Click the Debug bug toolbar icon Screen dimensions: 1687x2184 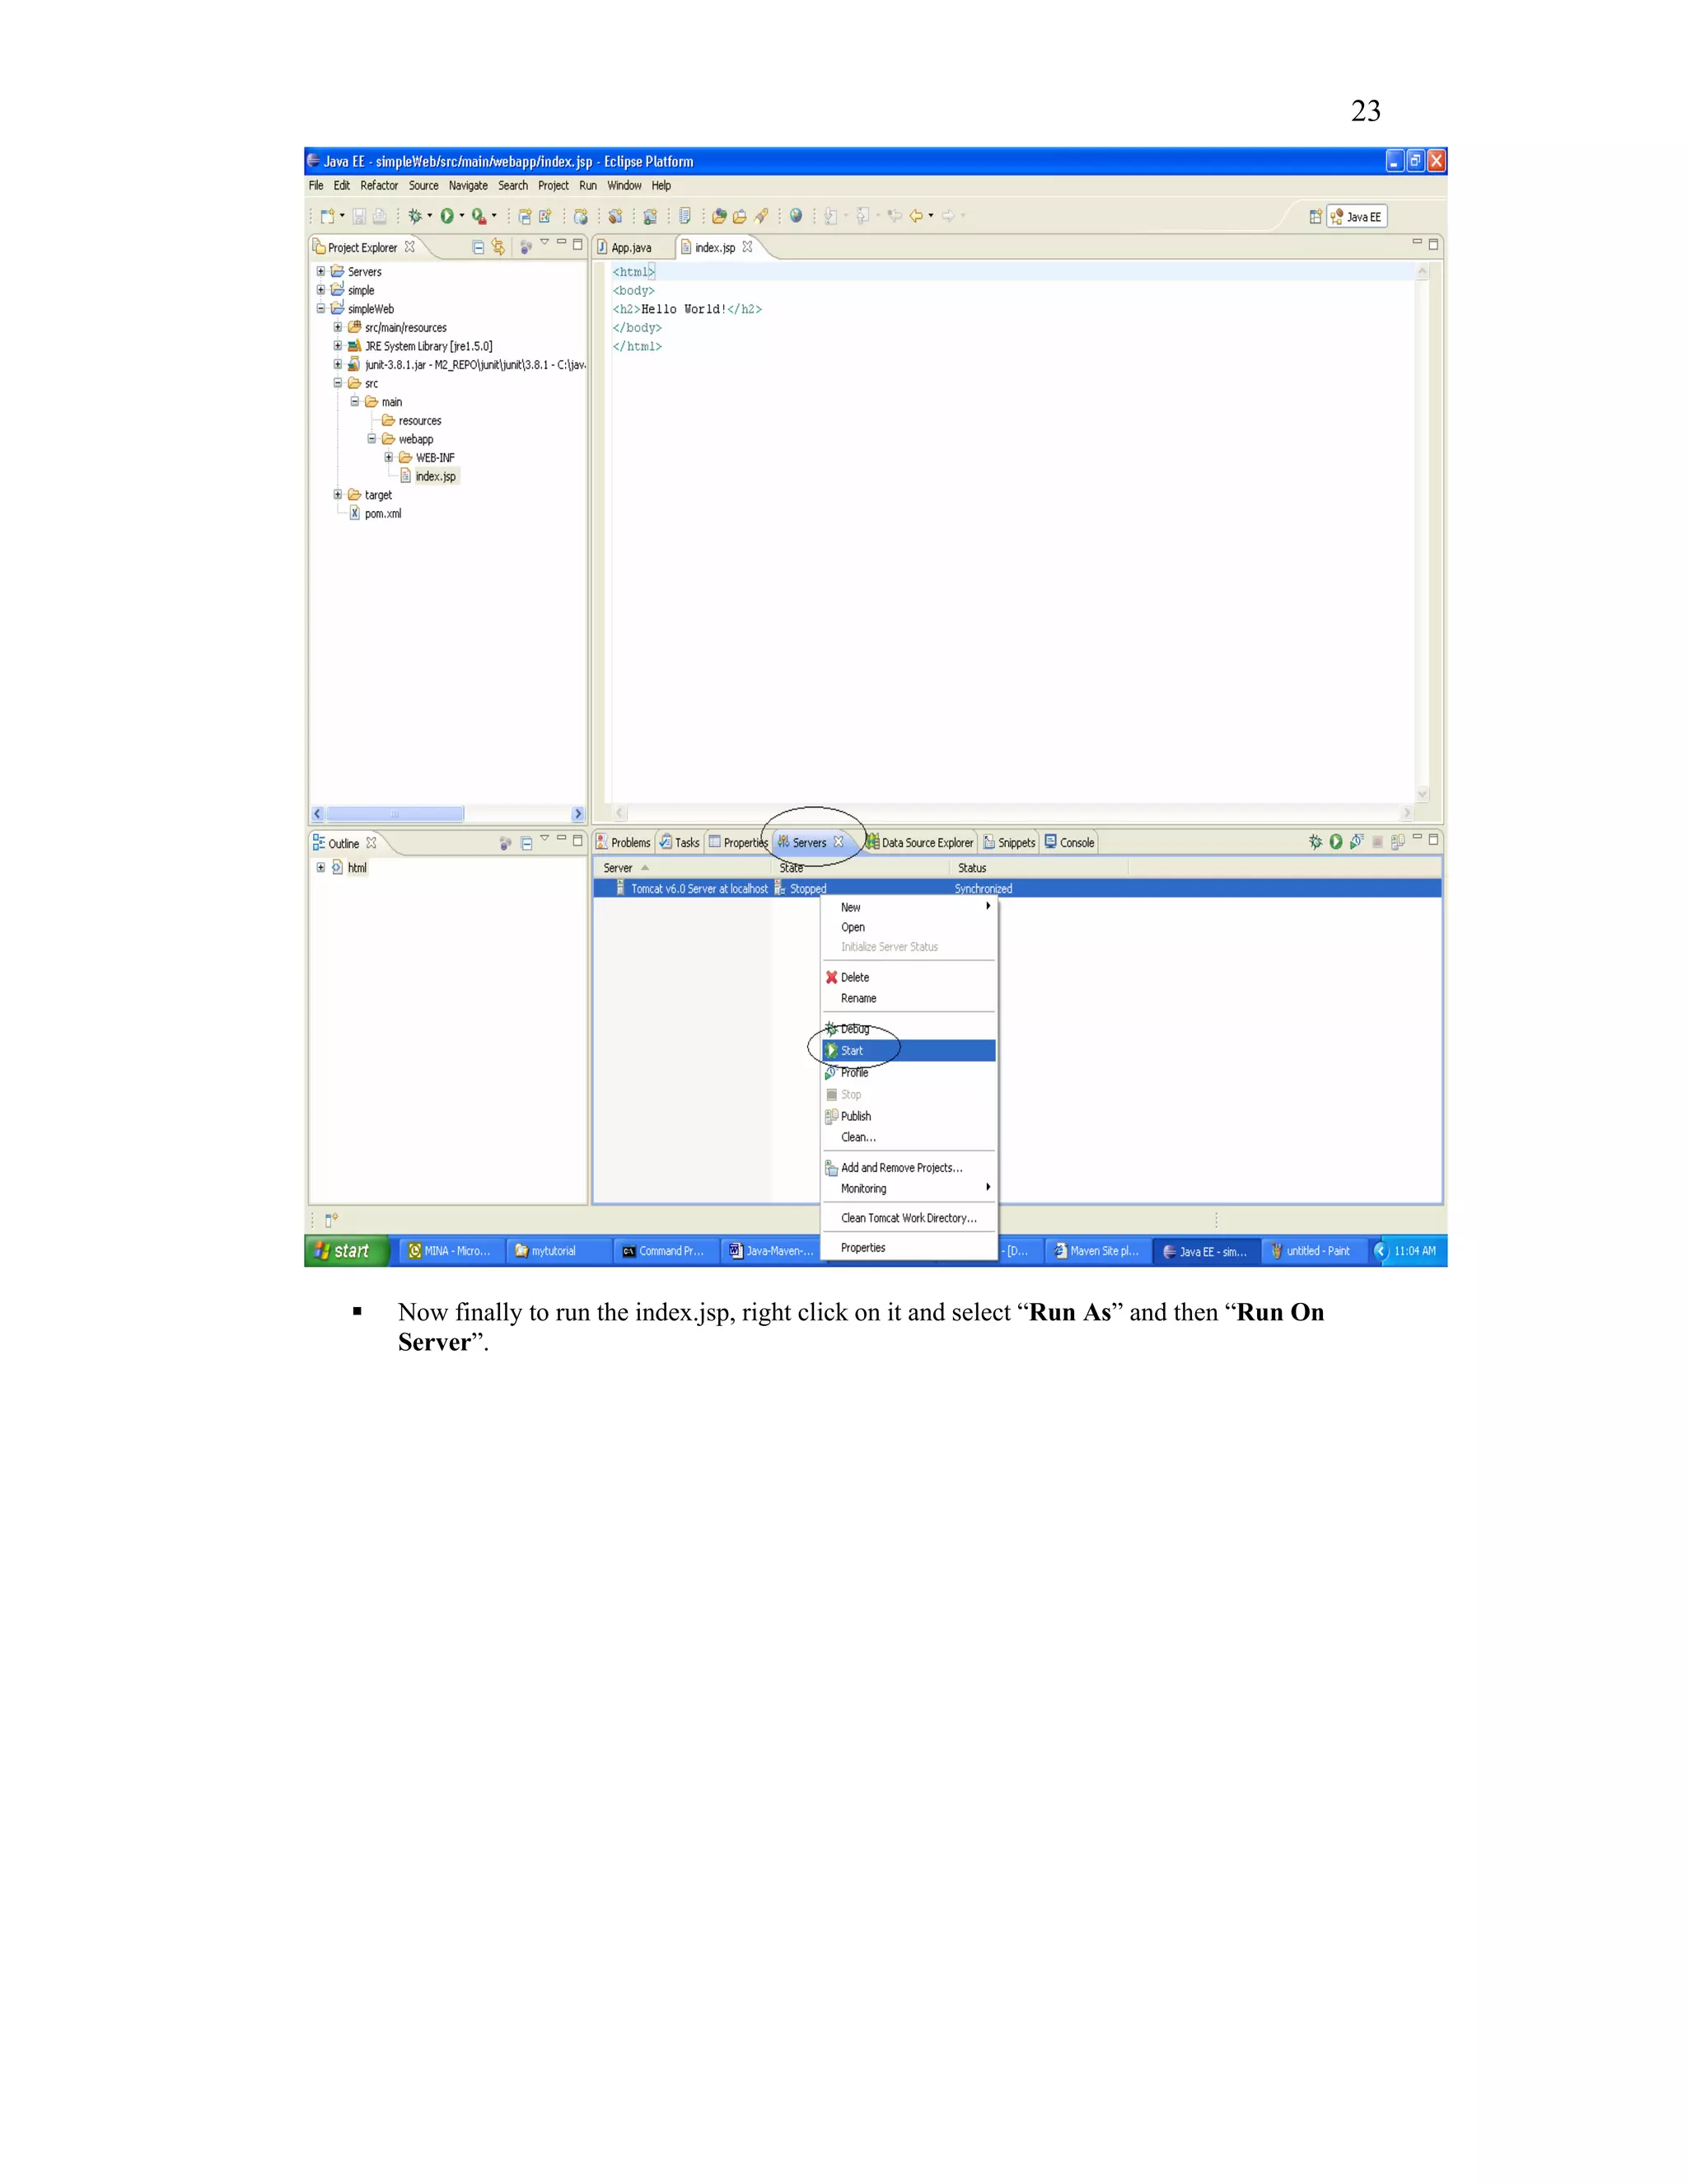415,216
